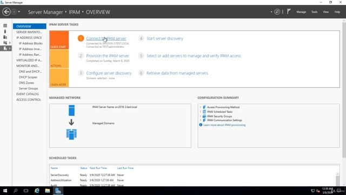Image resolution: width=346 pixels, height=195 pixels.
Task: Open the dropdown arrow left of refresh
Action: click(x=271, y=12)
